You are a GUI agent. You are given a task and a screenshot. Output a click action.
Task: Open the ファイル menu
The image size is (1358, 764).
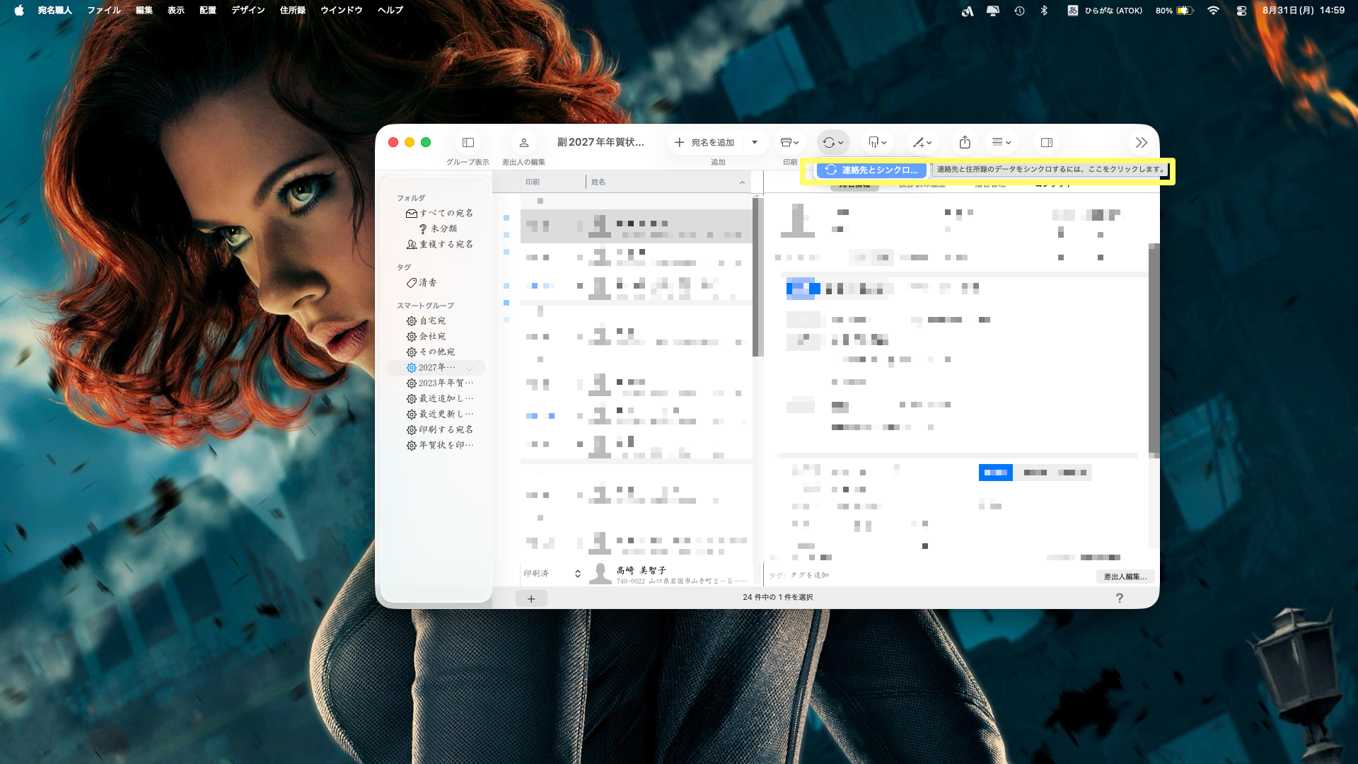pos(104,11)
